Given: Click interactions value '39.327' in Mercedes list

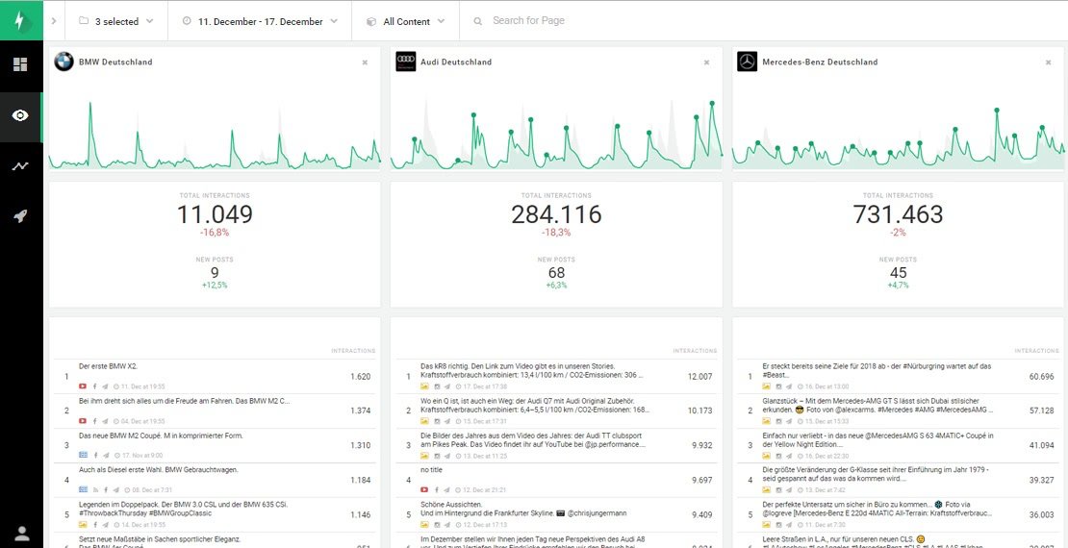Looking at the screenshot, I should (x=1041, y=480).
